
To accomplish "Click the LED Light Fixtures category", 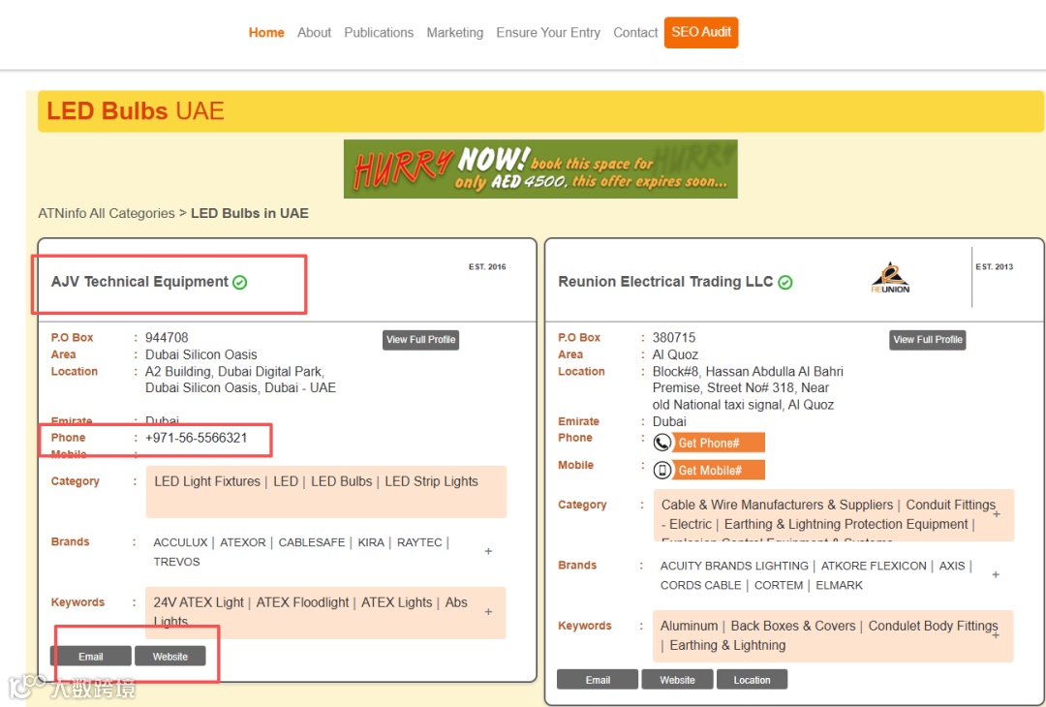I will [207, 481].
